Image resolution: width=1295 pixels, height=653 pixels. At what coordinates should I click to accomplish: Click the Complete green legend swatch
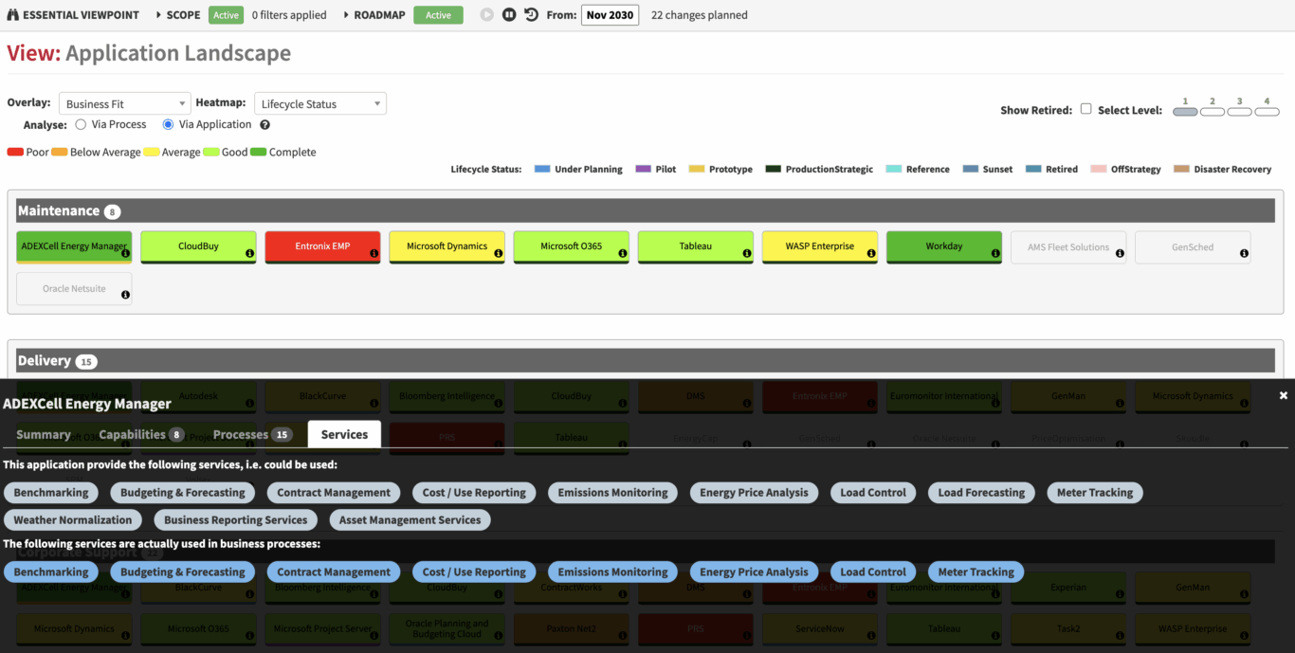(259, 152)
